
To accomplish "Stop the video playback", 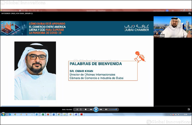I will tap(86, 110).
